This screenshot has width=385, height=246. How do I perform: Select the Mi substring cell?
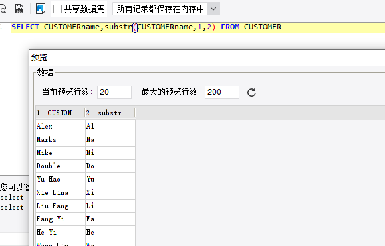[110, 153]
